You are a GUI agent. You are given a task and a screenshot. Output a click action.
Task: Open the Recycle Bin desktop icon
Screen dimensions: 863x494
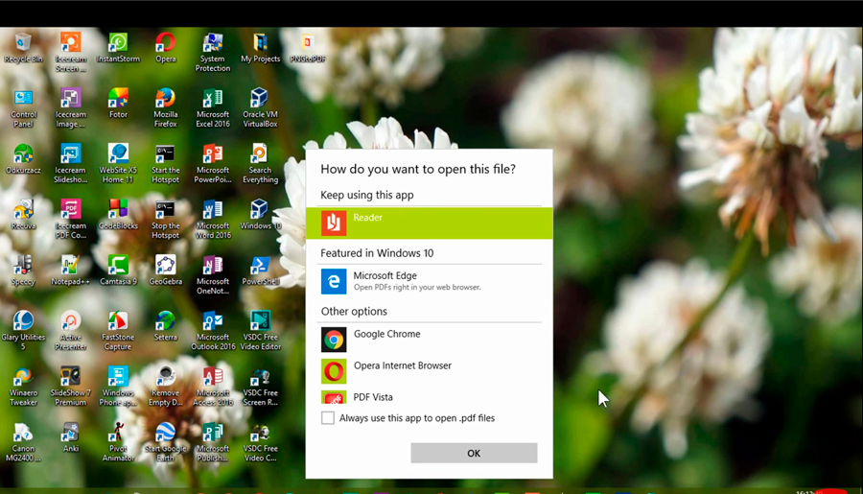23,47
